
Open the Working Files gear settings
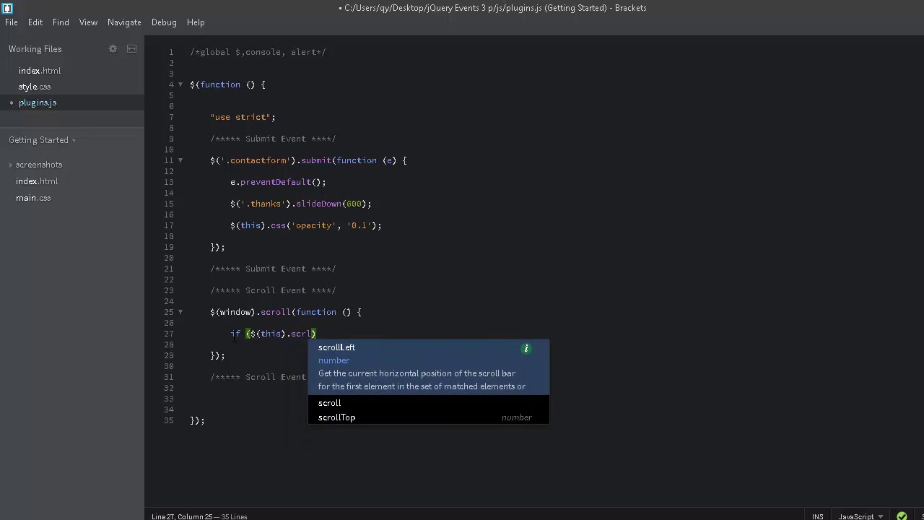point(113,48)
